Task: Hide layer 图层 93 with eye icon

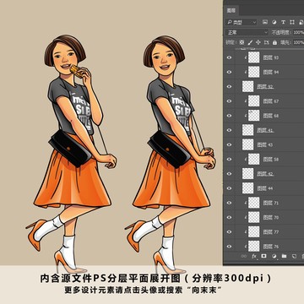Action: [x=229, y=57]
